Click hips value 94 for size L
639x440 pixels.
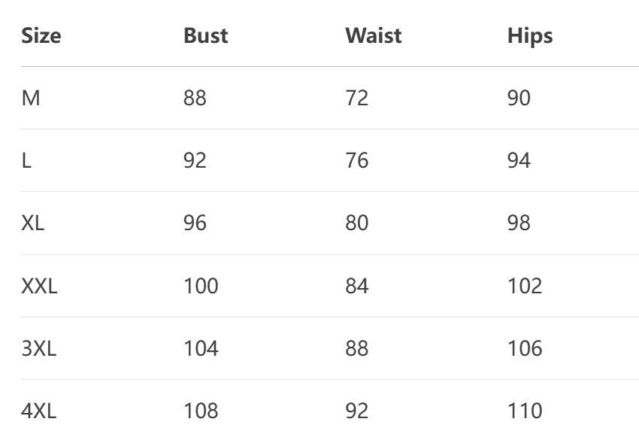[x=519, y=160]
